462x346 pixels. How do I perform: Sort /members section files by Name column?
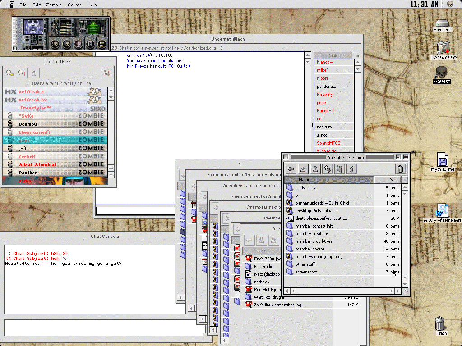(x=329, y=179)
